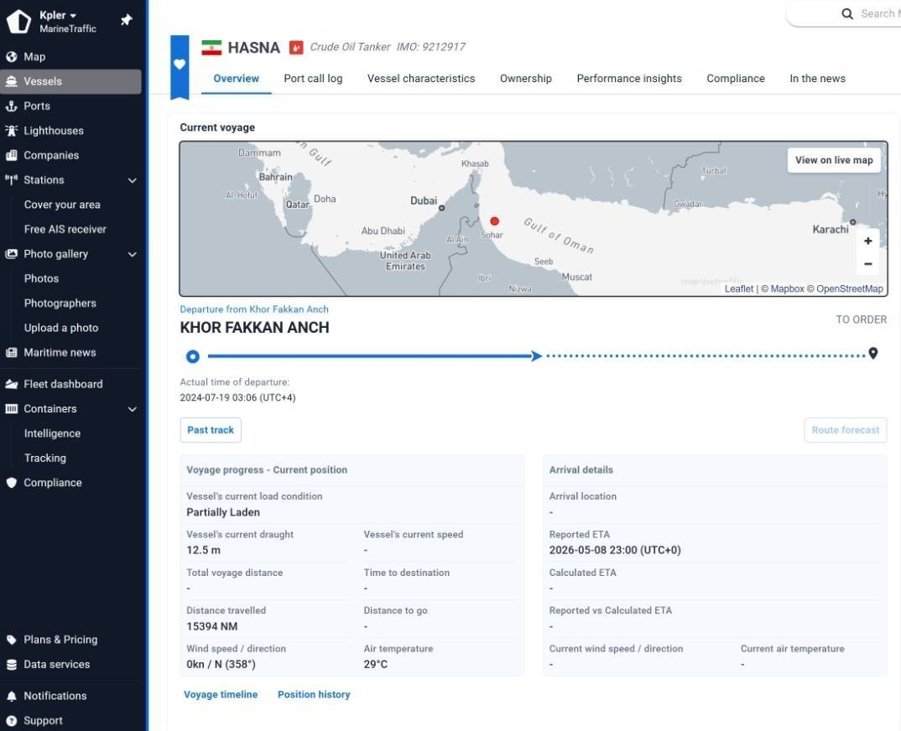Click the Maritime news newspaper icon
The width and height of the screenshot is (901, 731).
(x=12, y=353)
